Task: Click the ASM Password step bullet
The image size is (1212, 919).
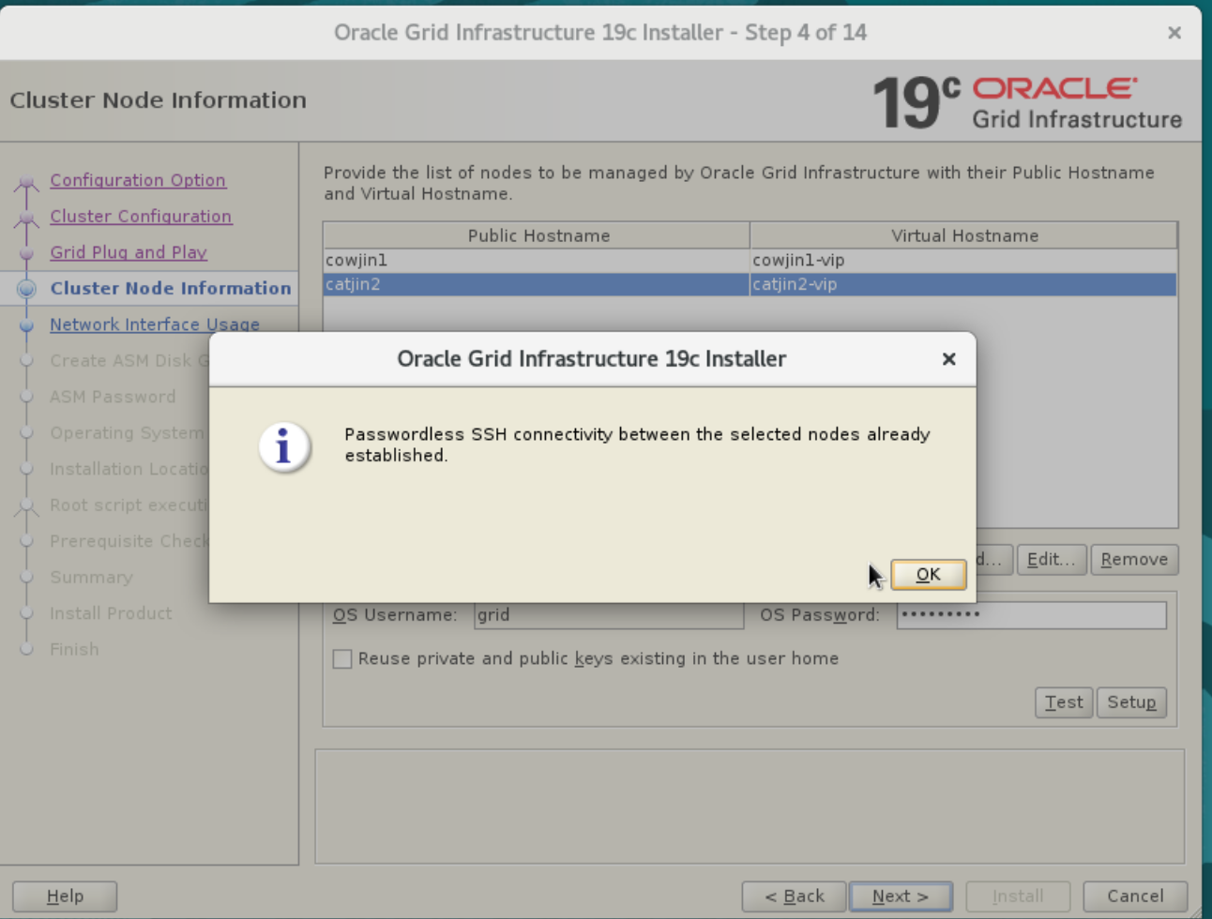Action: tap(26, 398)
